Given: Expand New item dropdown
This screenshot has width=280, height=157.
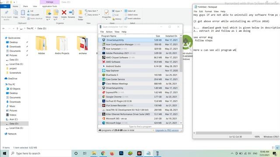Looking at the screenshot, I should tap(91, 11).
